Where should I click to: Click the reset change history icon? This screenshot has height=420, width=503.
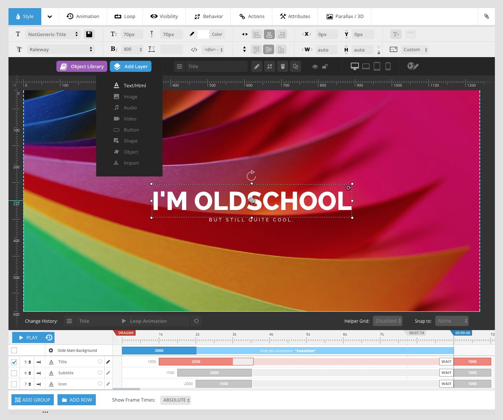(196, 321)
